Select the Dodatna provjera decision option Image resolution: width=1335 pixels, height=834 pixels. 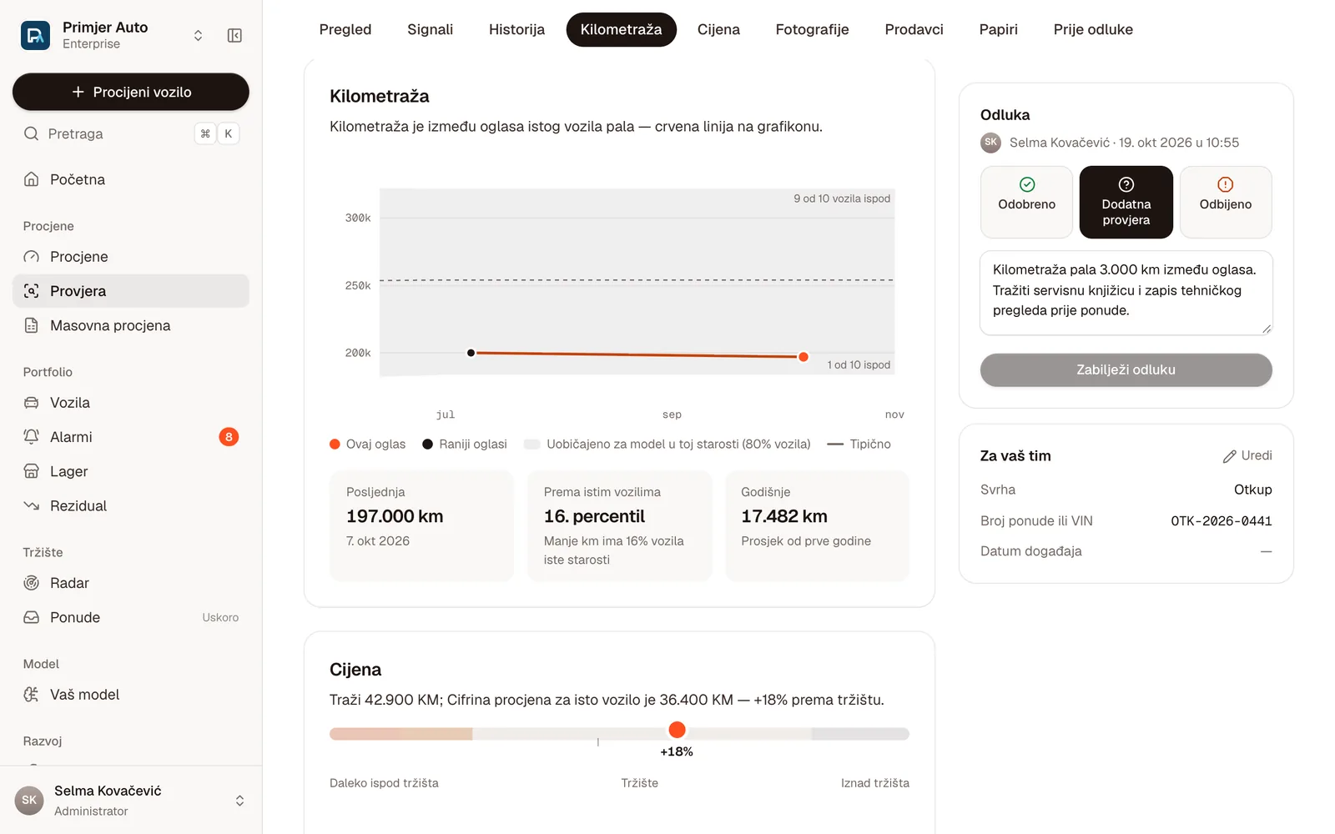pyautogui.click(x=1126, y=202)
